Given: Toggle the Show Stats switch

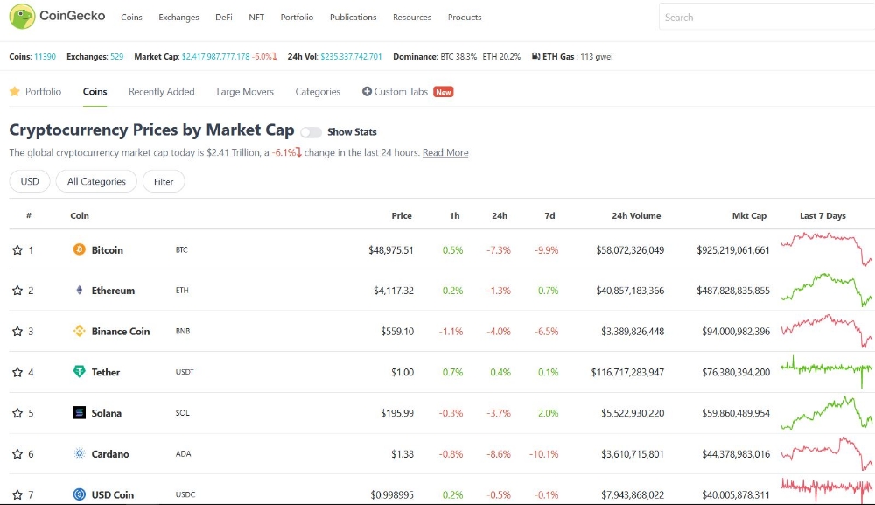Looking at the screenshot, I should pyautogui.click(x=311, y=132).
